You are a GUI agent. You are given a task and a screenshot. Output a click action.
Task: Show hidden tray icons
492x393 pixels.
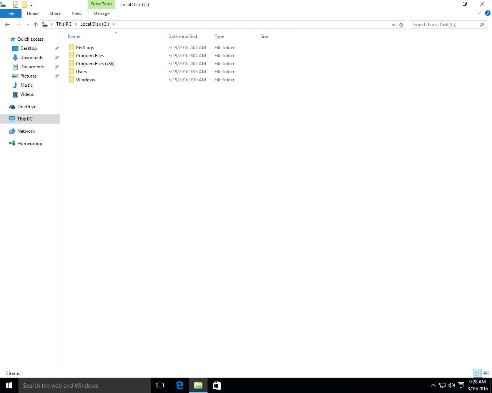(433, 385)
